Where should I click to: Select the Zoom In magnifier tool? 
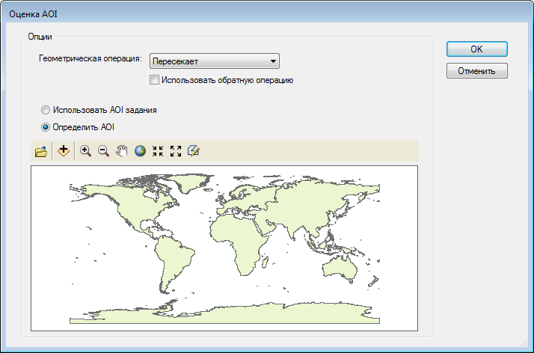[x=85, y=151]
